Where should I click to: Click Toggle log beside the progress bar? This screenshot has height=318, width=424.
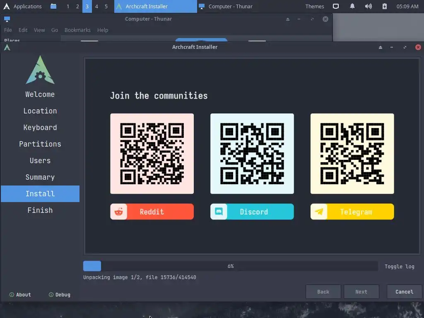tap(400, 266)
